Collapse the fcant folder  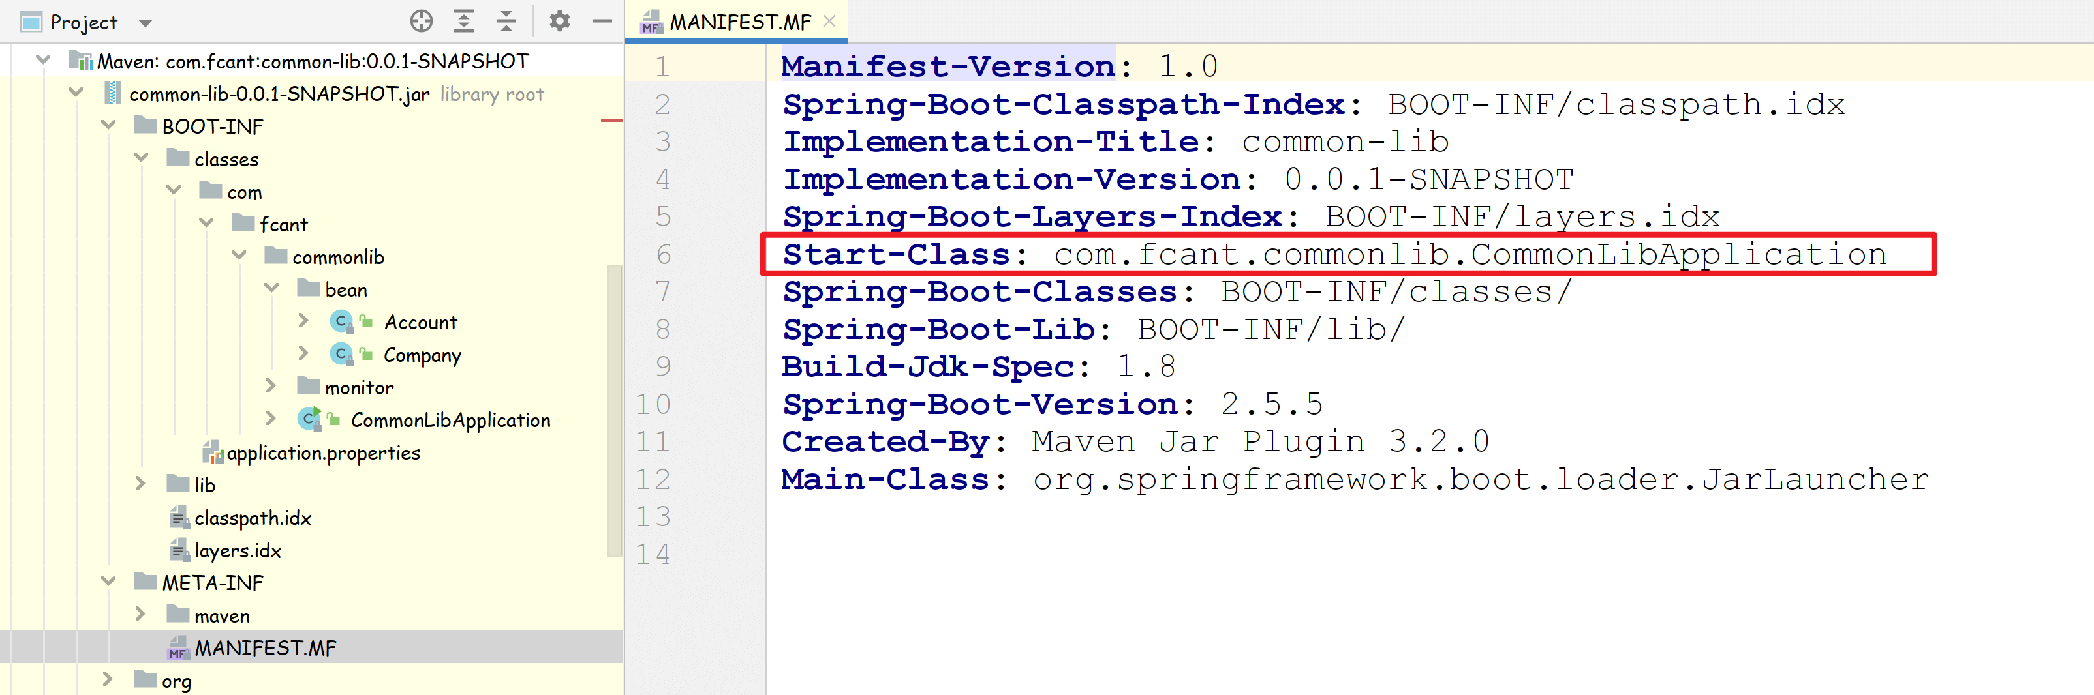coord(206,223)
